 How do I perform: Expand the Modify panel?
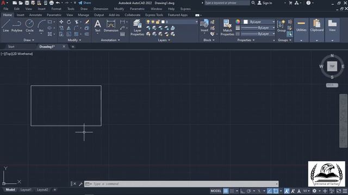coord(74,40)
